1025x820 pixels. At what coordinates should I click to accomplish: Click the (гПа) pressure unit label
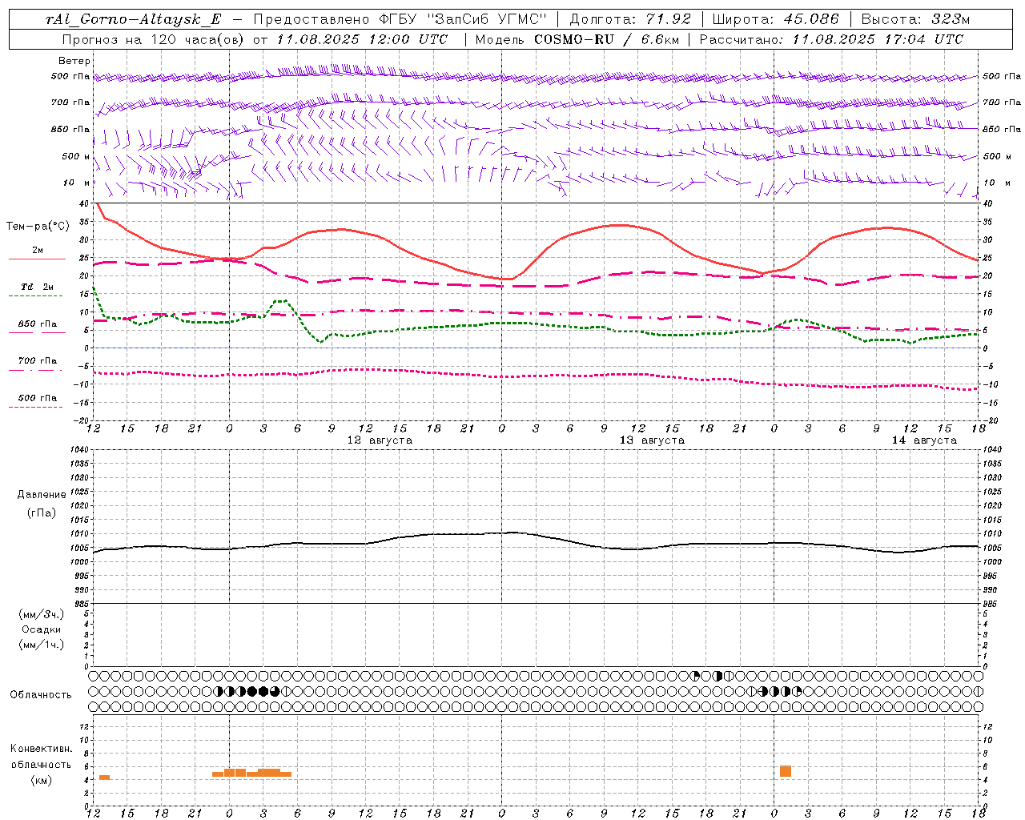[x=42, y=512]
